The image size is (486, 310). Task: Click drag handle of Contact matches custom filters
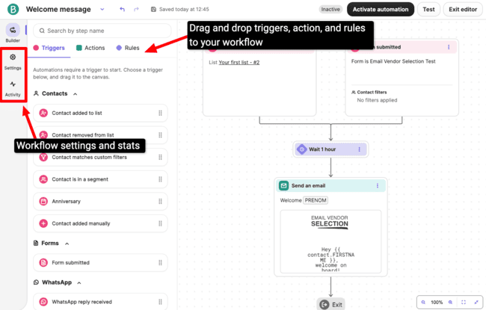coord(160,158)
